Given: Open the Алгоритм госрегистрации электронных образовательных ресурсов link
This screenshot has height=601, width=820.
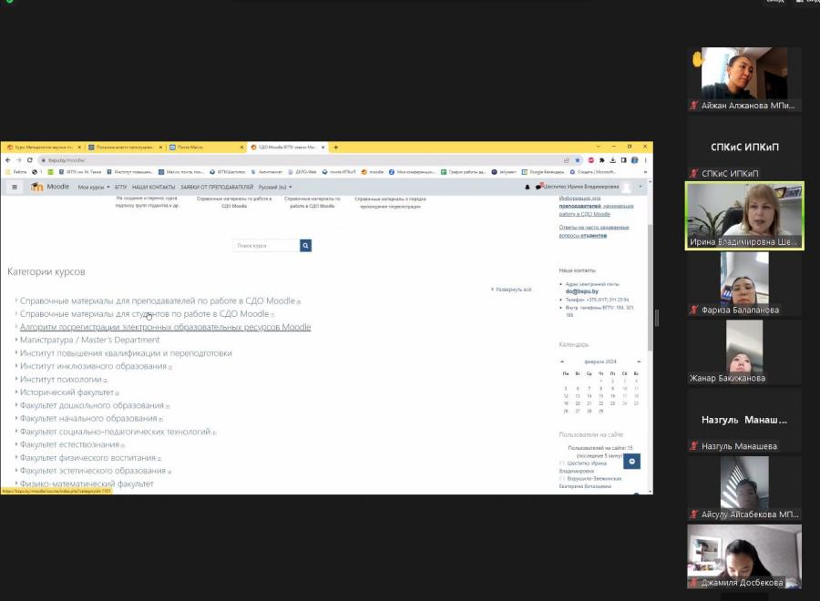Looking at the screenshot, I should (x=165, y=327).
